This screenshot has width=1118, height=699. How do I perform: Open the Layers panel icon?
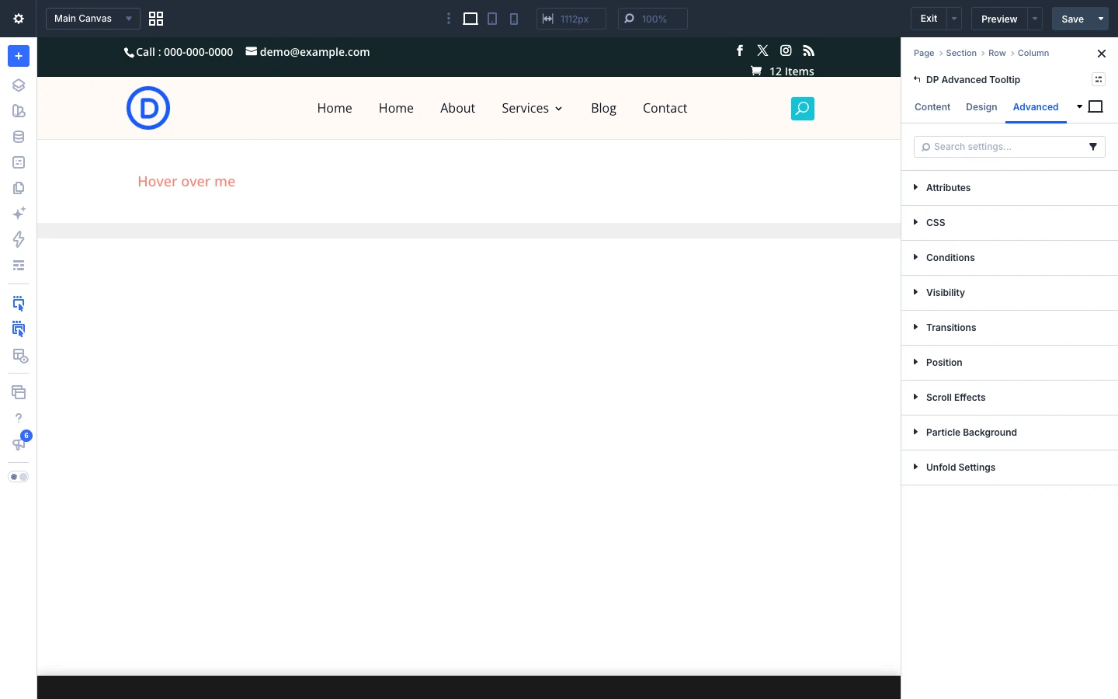click(x=19, y=85)
